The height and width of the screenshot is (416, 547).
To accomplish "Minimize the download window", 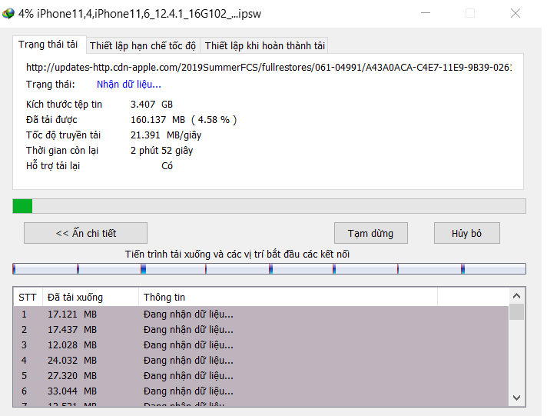I will click(426, 13).
